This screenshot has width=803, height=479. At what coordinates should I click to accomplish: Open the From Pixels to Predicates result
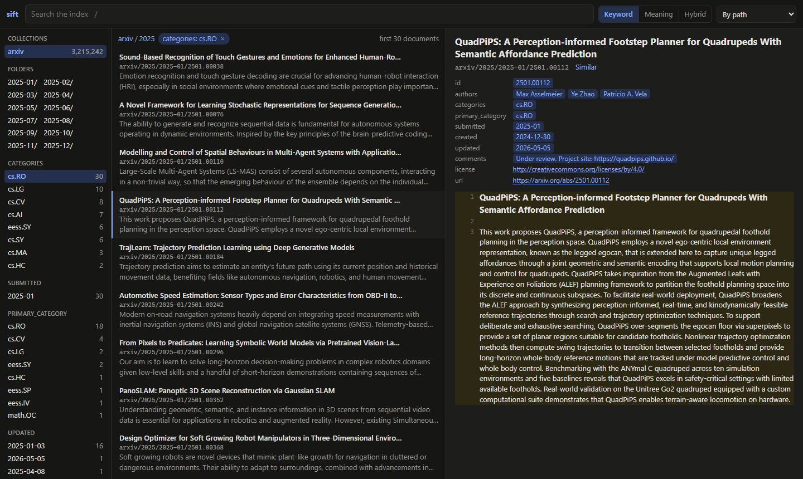click(x=279, y=358)
